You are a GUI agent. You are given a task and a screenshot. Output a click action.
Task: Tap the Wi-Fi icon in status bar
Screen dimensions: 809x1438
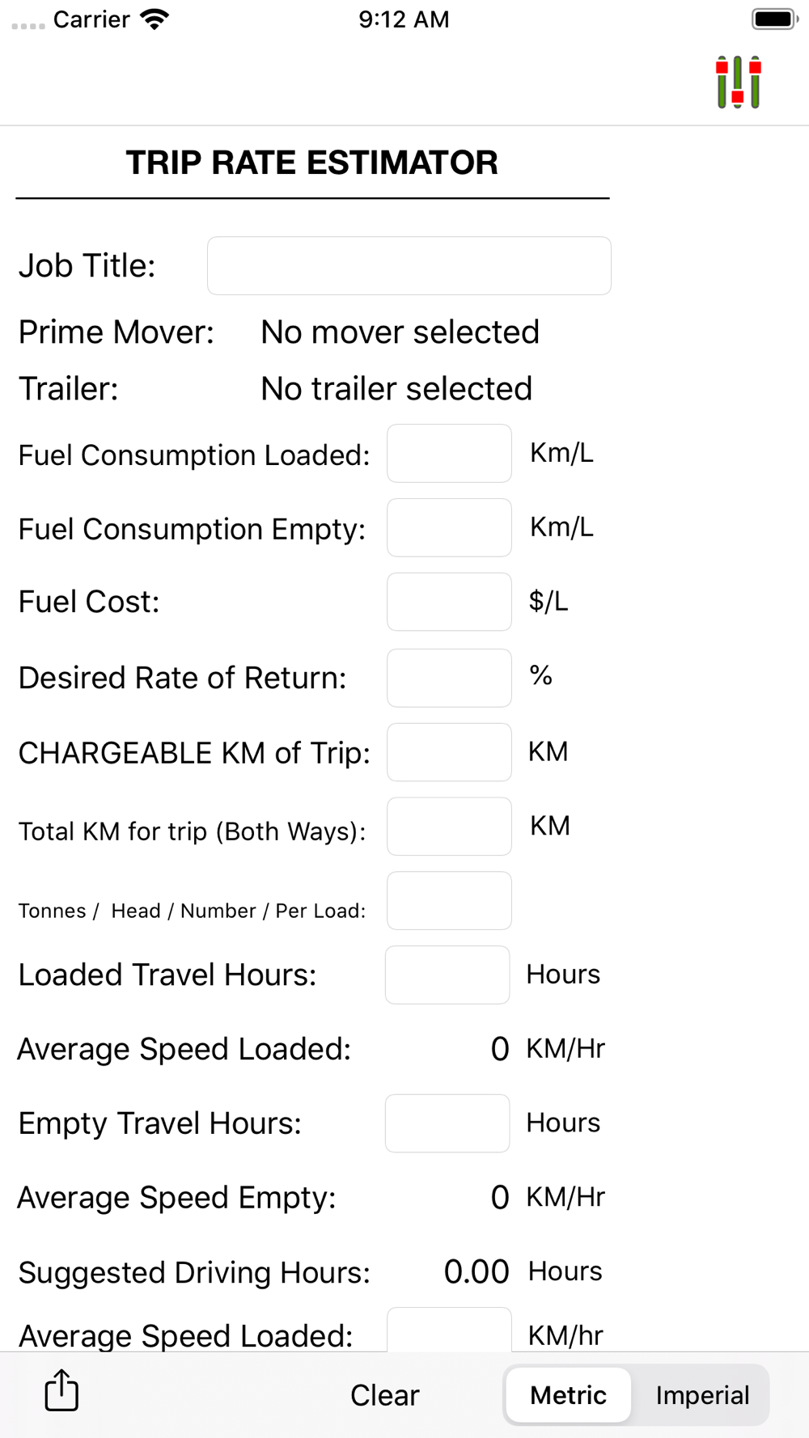(x=154, y=19)
